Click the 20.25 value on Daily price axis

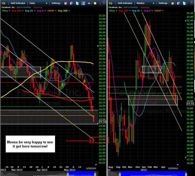[102, 163]
